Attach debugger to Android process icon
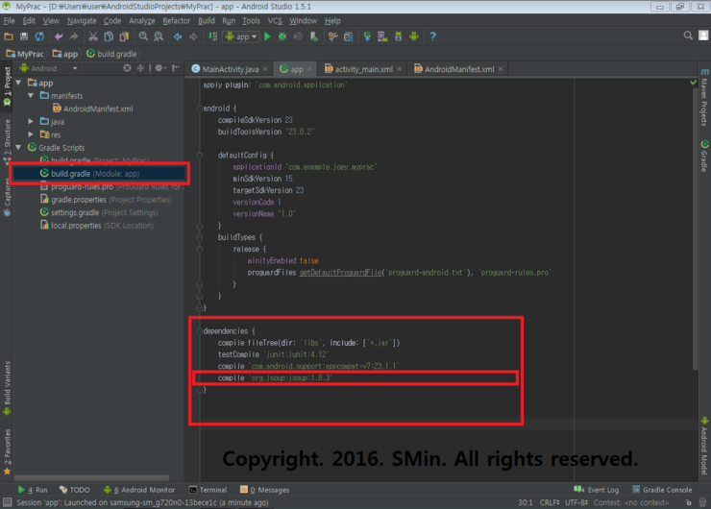This screenshot has height=509, width=711. [313, 36]
